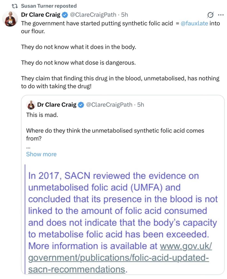Open the quoted tweet's 5h timestamp
227x279 pixels.
coord(141,105)
